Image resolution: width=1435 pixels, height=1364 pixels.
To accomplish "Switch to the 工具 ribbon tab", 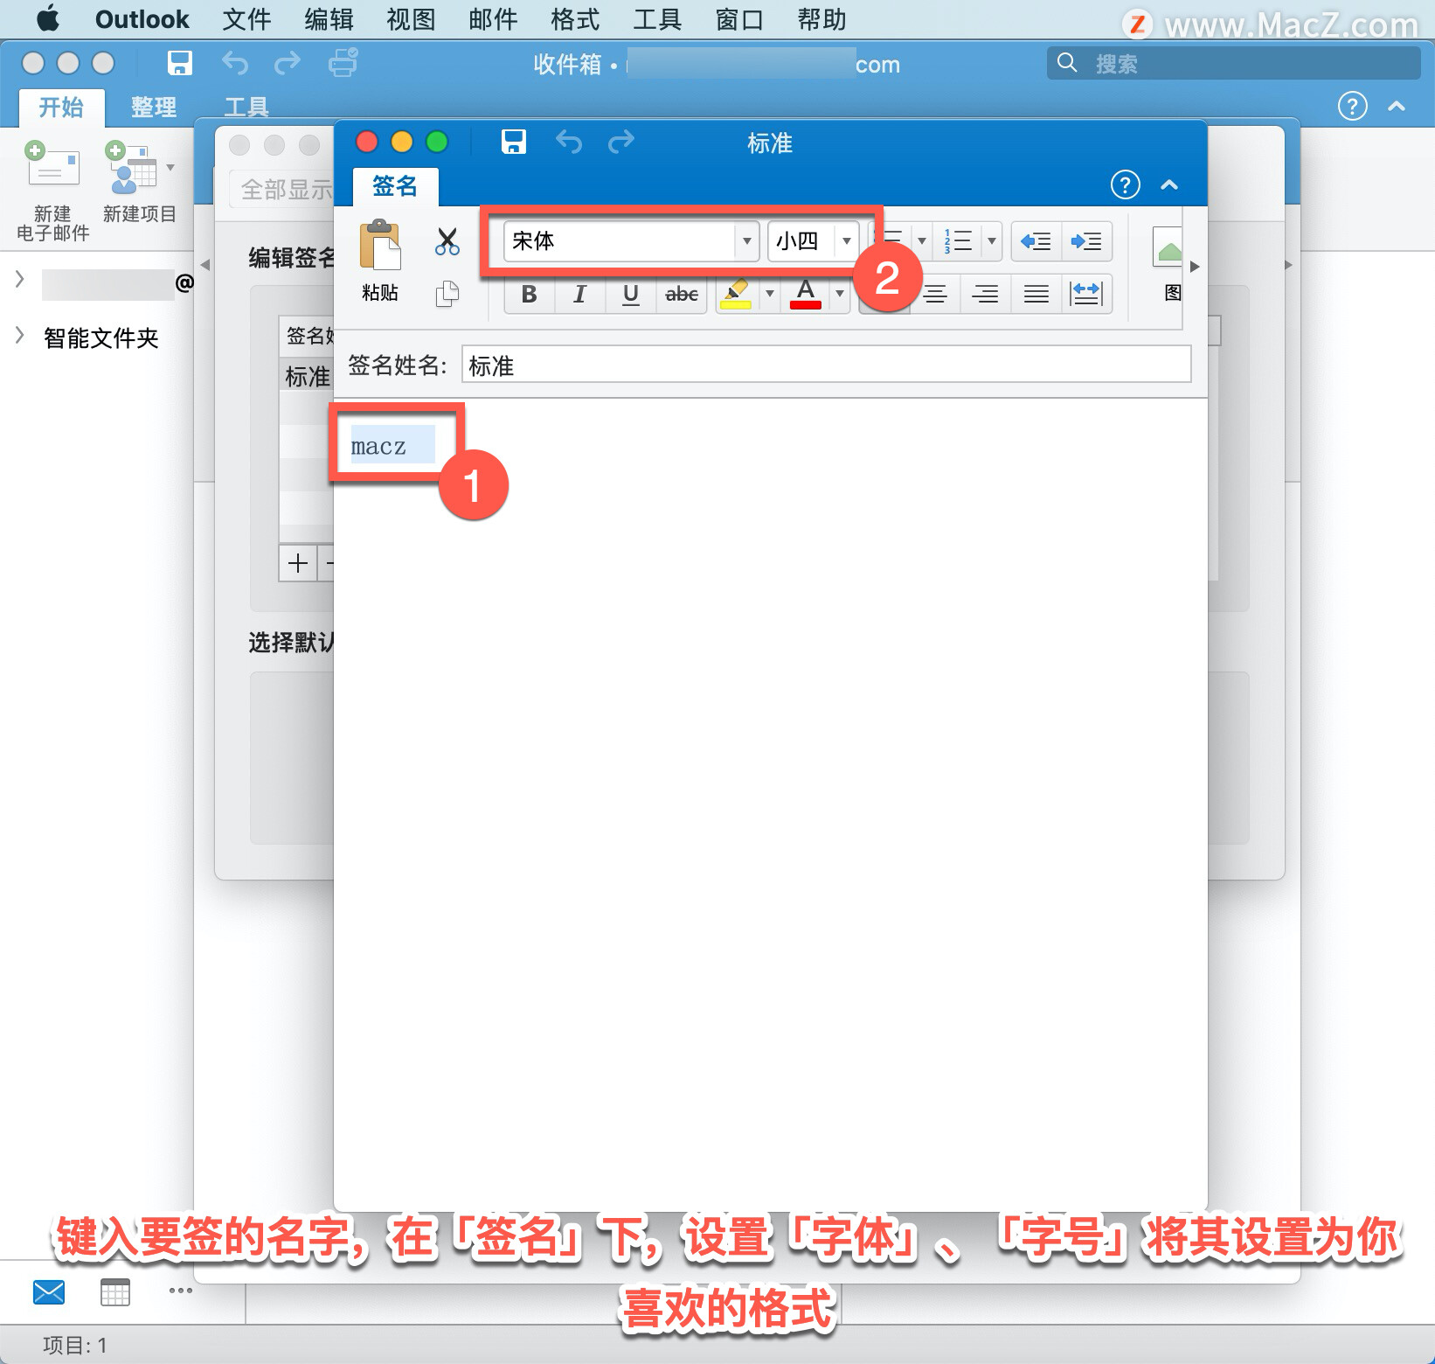I will pos(246,108).
